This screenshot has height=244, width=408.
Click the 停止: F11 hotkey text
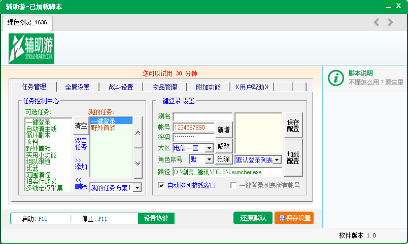pos(94,219)
